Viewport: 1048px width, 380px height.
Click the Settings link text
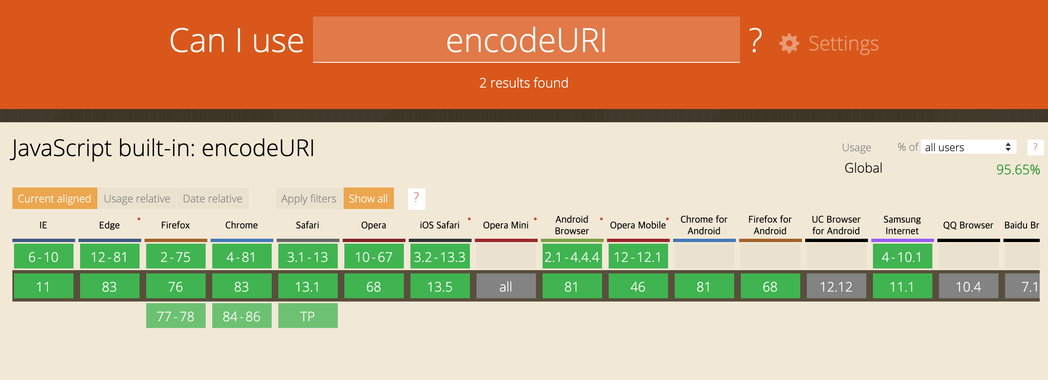tap(843, 43)
